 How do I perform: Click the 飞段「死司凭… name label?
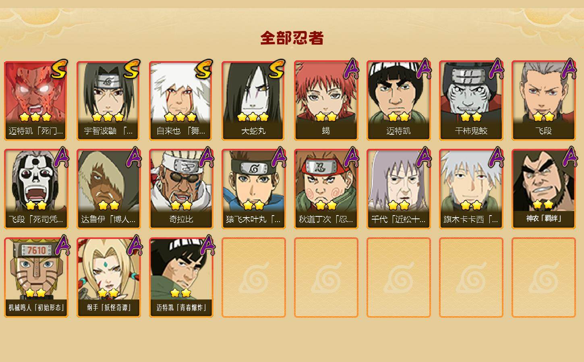36,220
